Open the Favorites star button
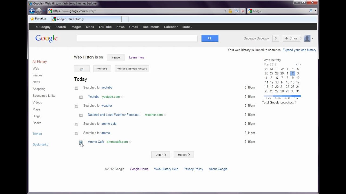The image size is (346, 194). [38, 19]
